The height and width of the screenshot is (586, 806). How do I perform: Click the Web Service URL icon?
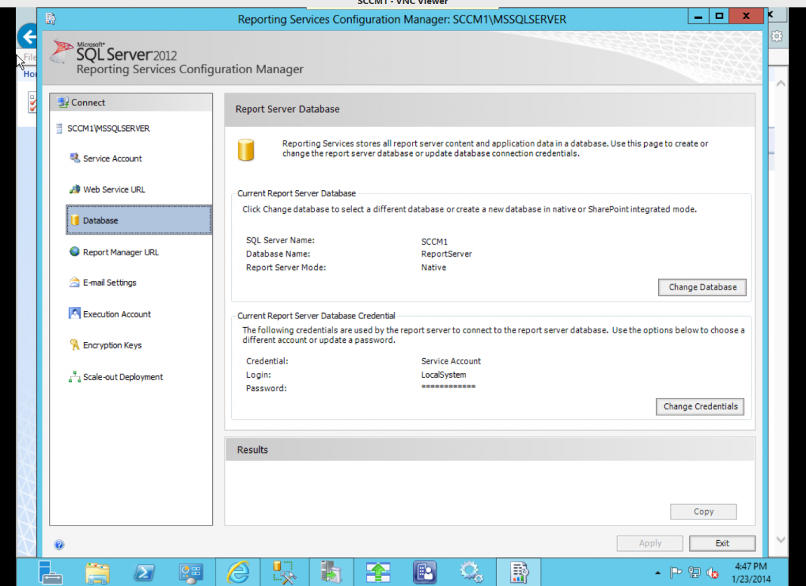pos(75,190)
